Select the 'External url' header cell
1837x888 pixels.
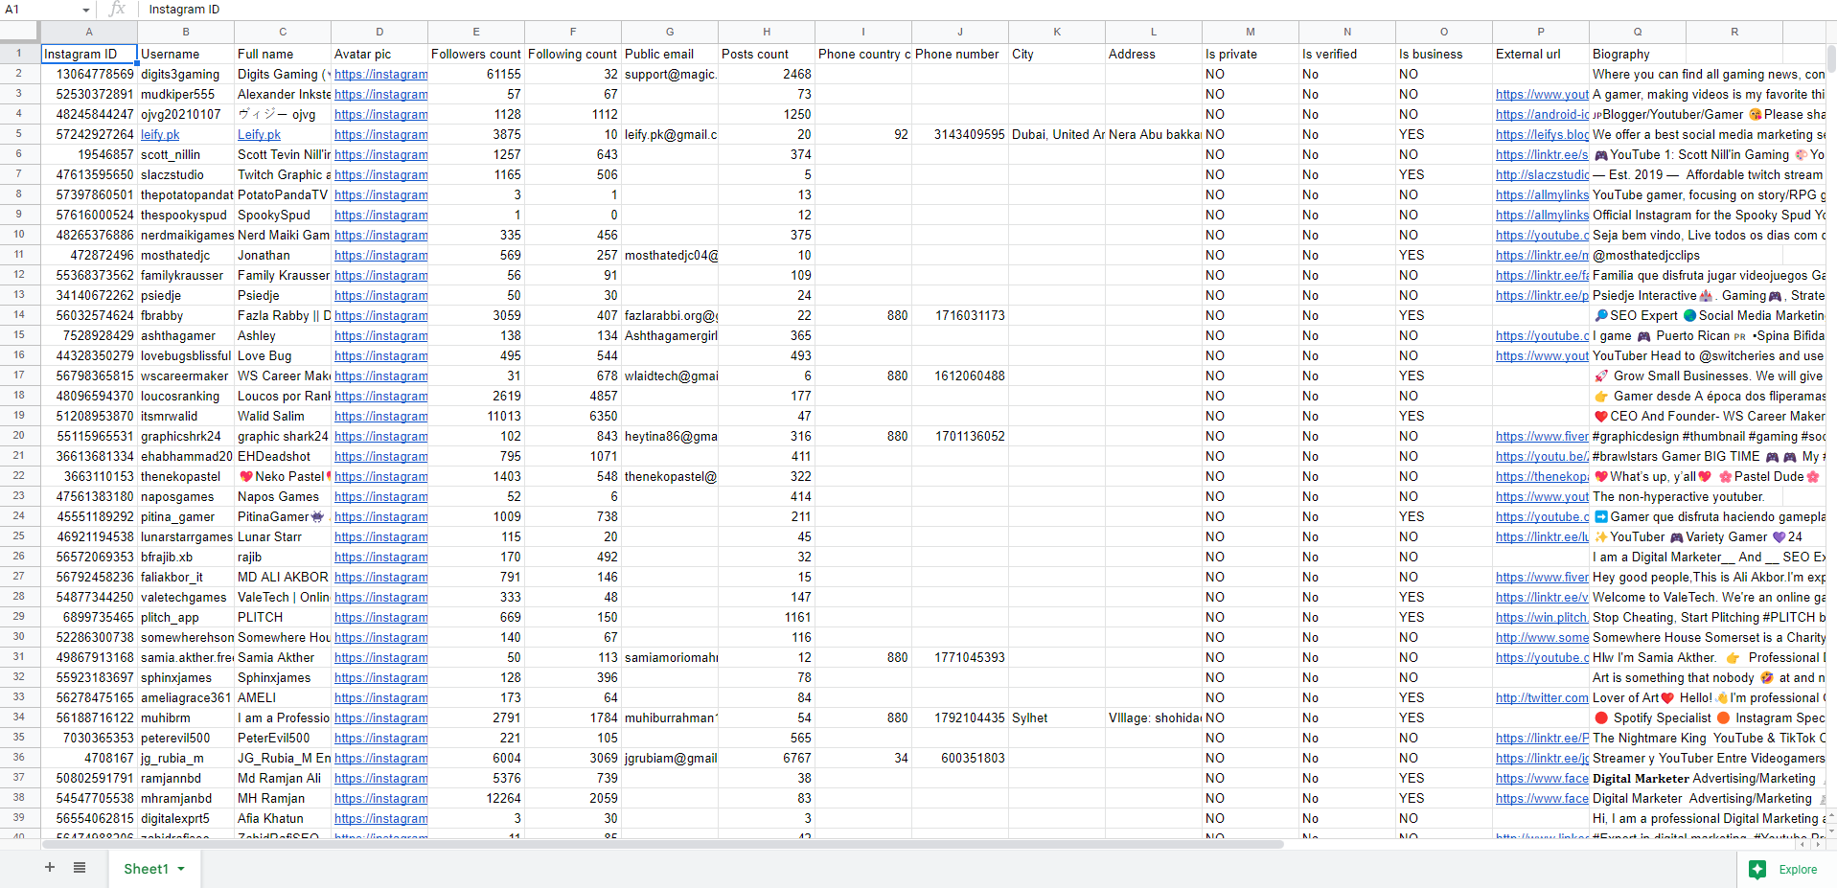tap(1541, 54)
